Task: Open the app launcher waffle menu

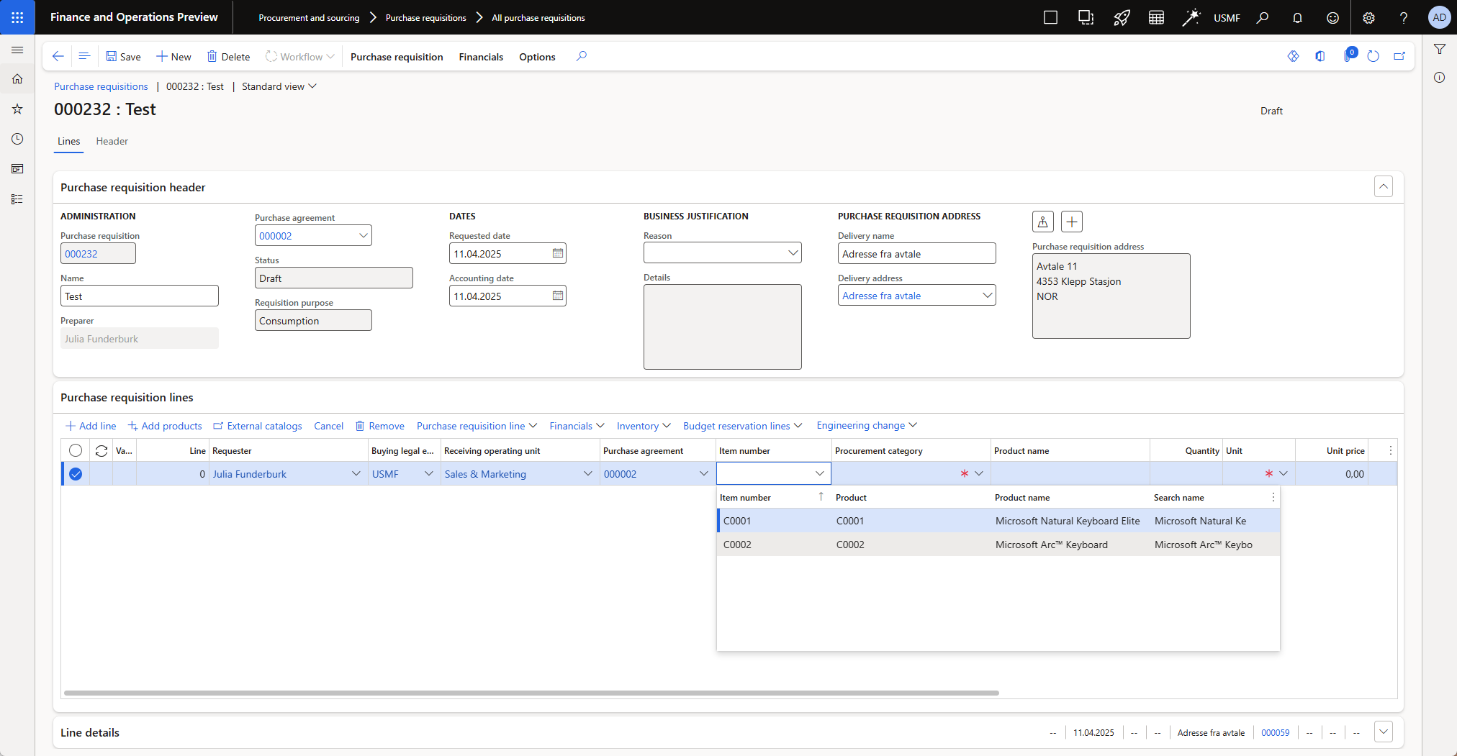Action: click(x=17, y=17)
